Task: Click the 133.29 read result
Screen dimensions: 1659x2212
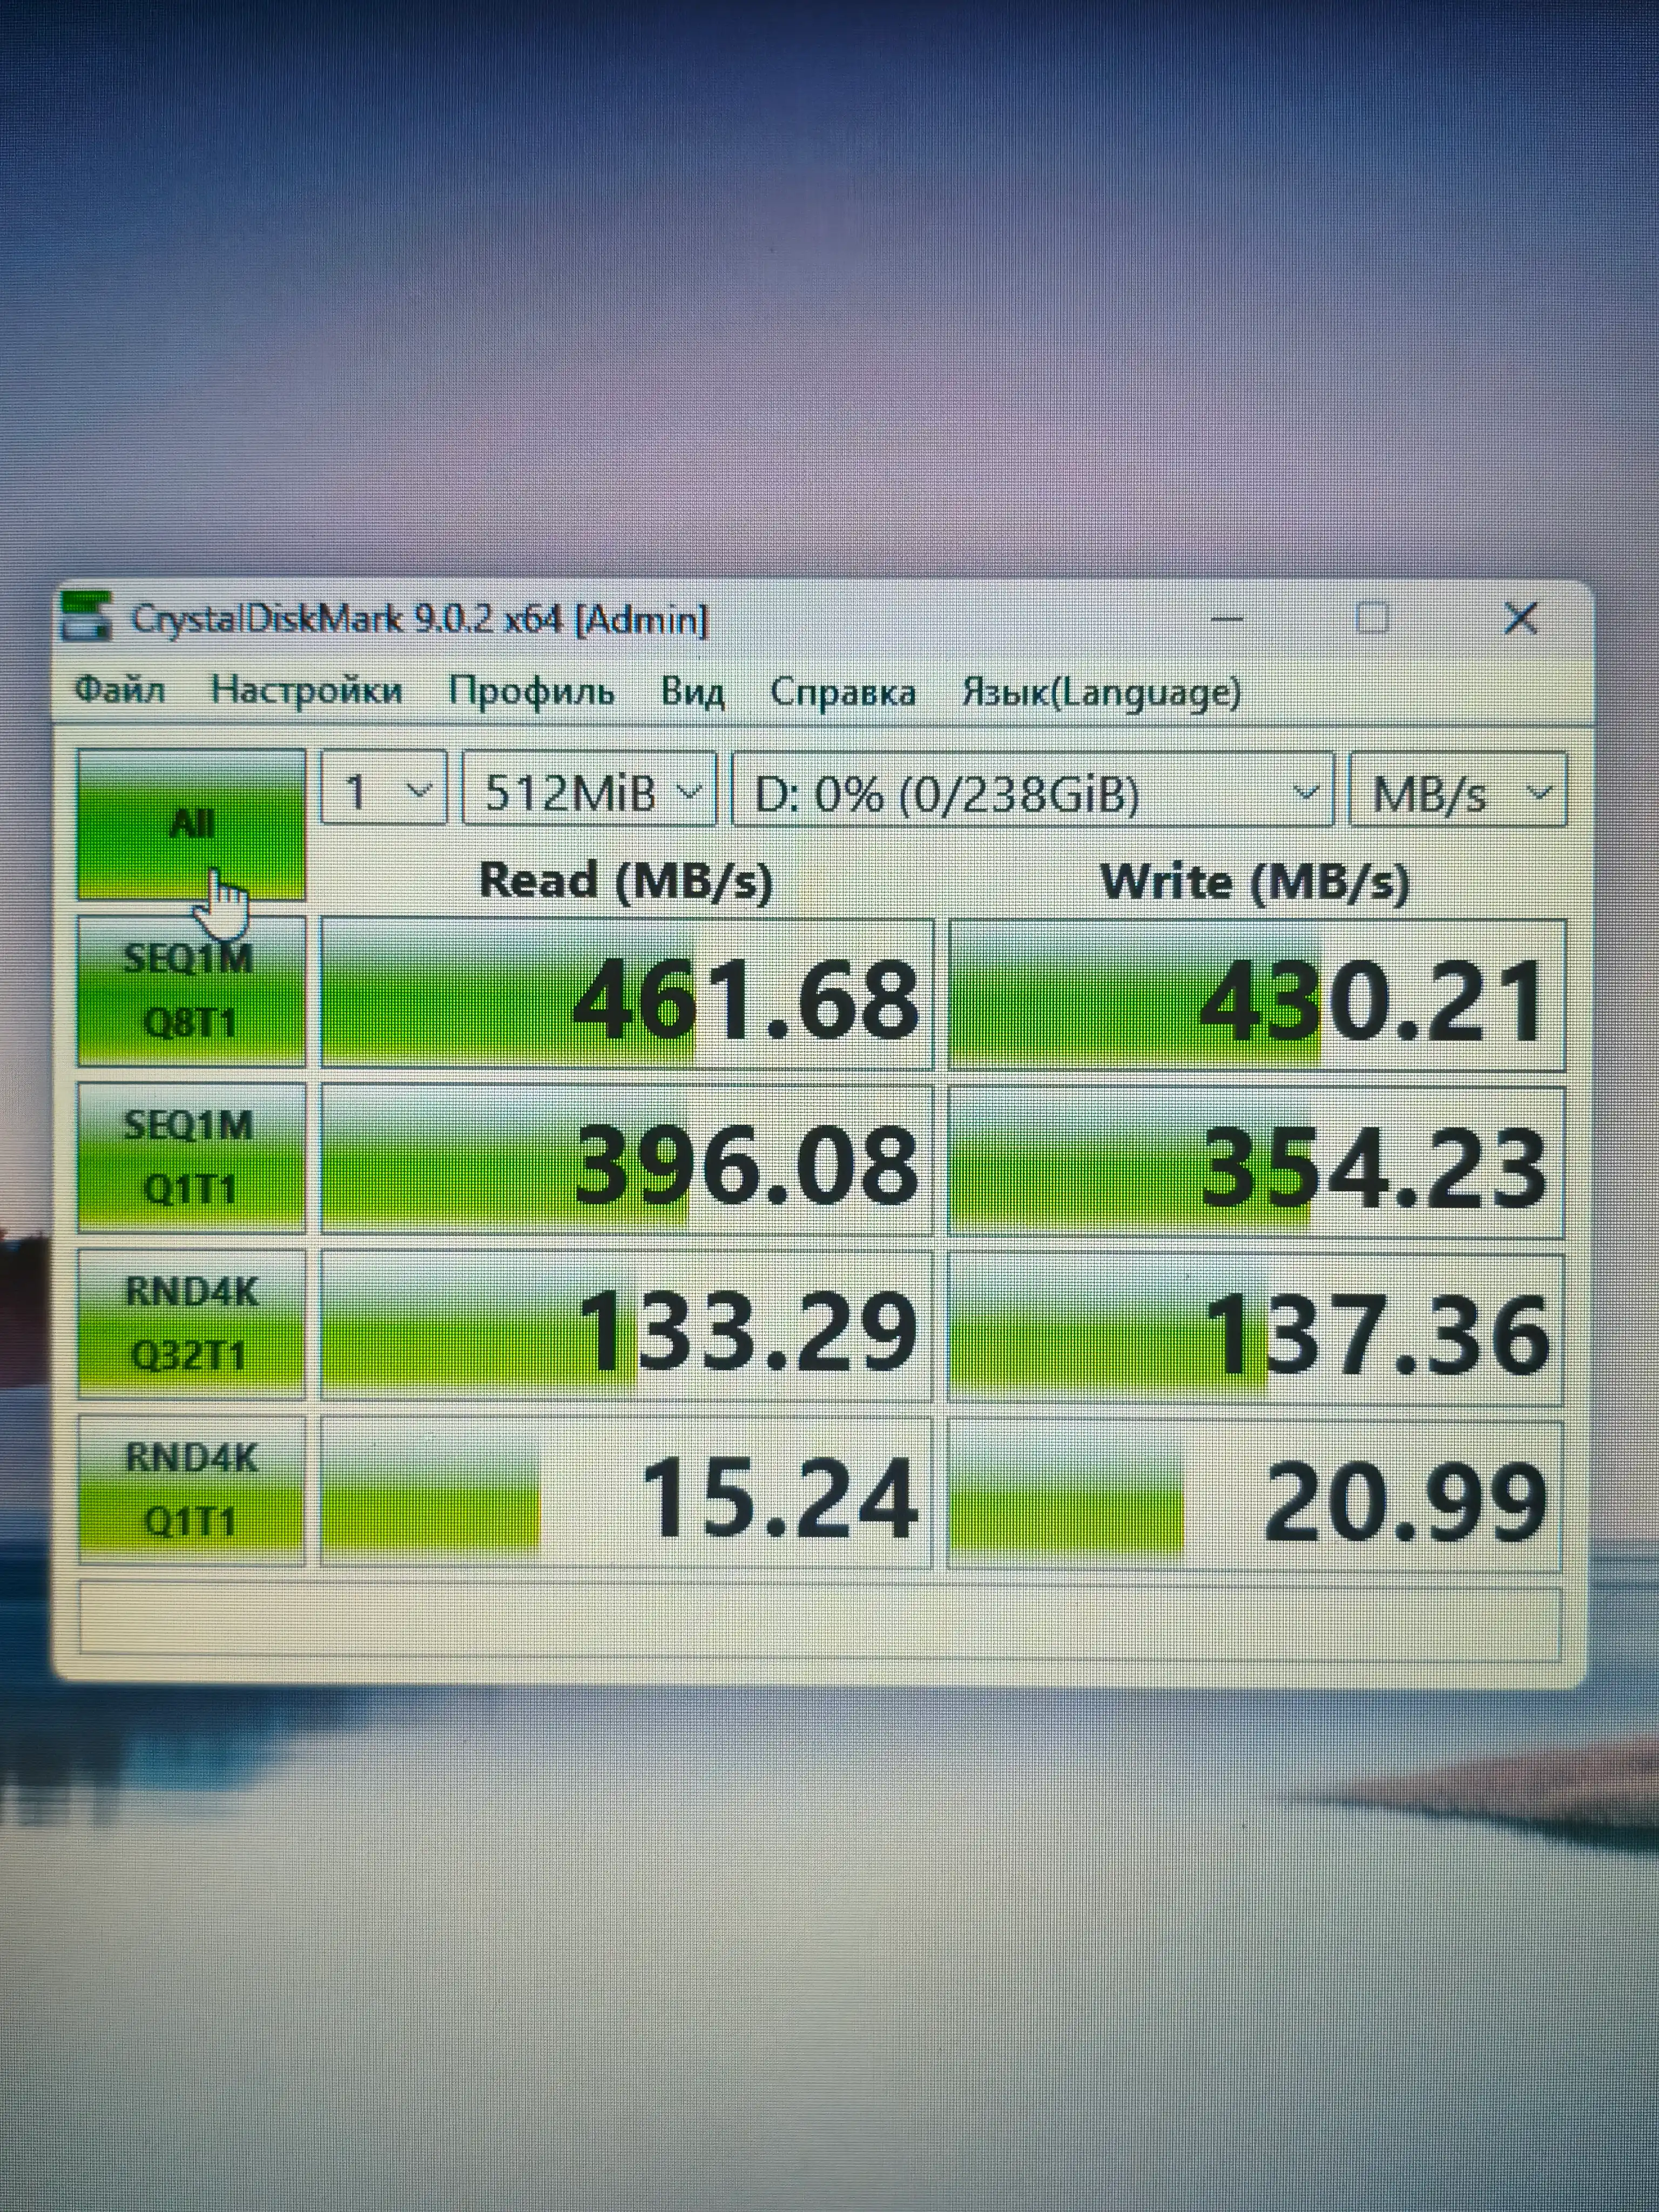Action: click(x=627, y=1326)
